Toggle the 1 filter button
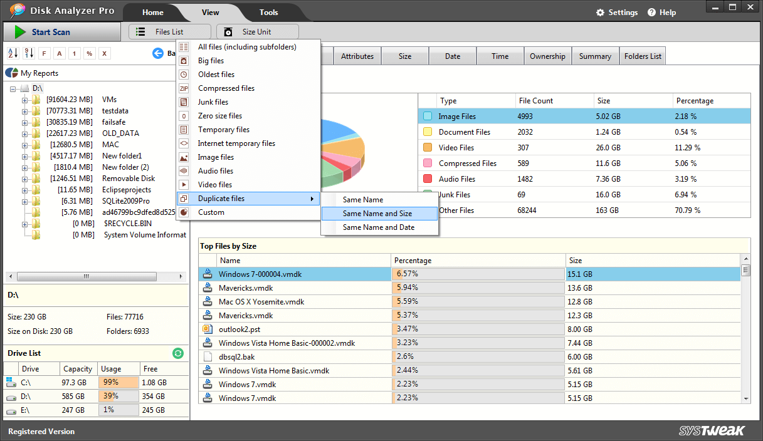Screen dimensions: 763x441 [74, 53]
